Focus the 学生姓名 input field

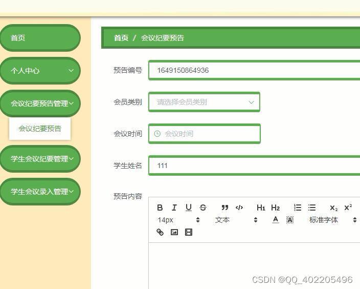click(x=254, y=166)
